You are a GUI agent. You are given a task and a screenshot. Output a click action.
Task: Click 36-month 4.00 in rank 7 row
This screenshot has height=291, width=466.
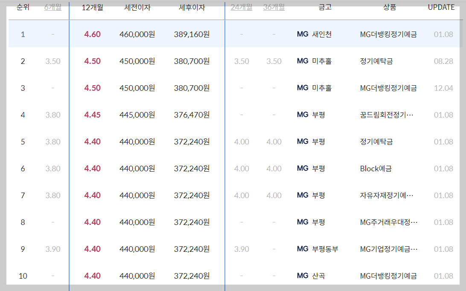[274, 196]
